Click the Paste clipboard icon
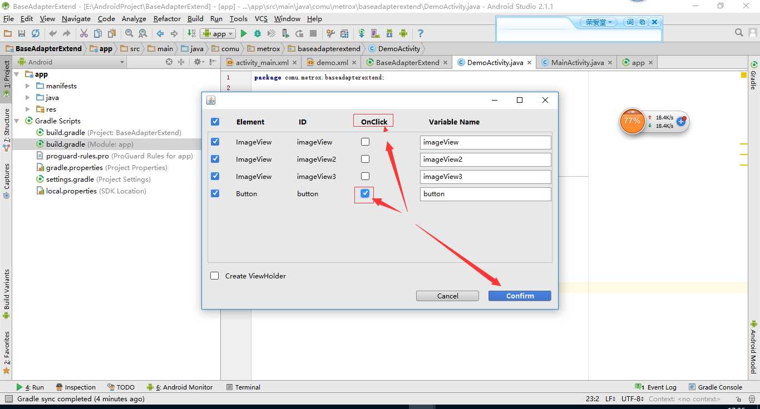This screenshot has width=760, height=409. pyautogui.click(x=112, y=33)
